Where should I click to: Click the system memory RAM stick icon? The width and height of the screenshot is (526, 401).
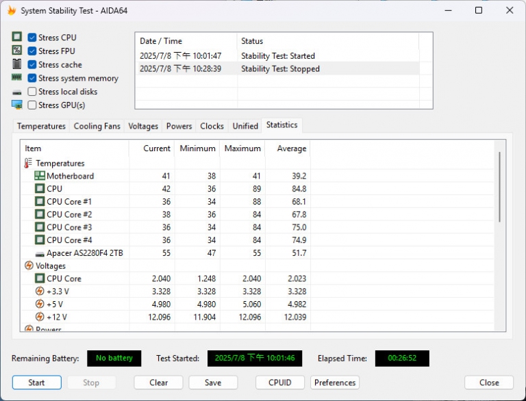tap(16, 77)
